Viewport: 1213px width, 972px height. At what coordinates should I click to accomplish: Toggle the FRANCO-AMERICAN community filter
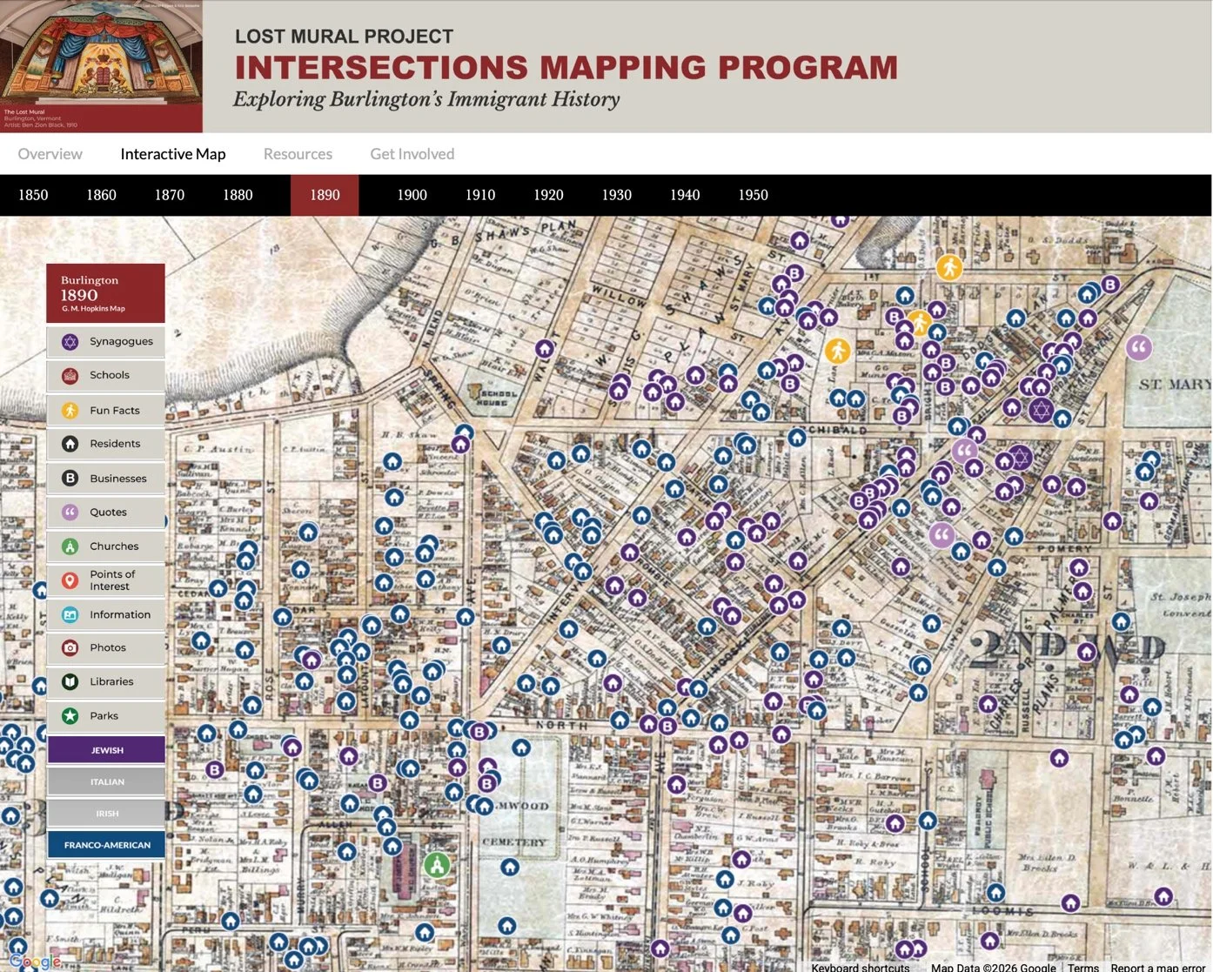pyautogui.click(x=106, y=845)
